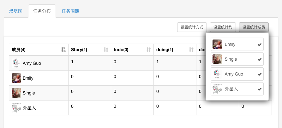Image resolution: width=282 pixels, height=128 pixels.
Task: Sort by the 成员 column sort icon
Action: coord(63,50)
